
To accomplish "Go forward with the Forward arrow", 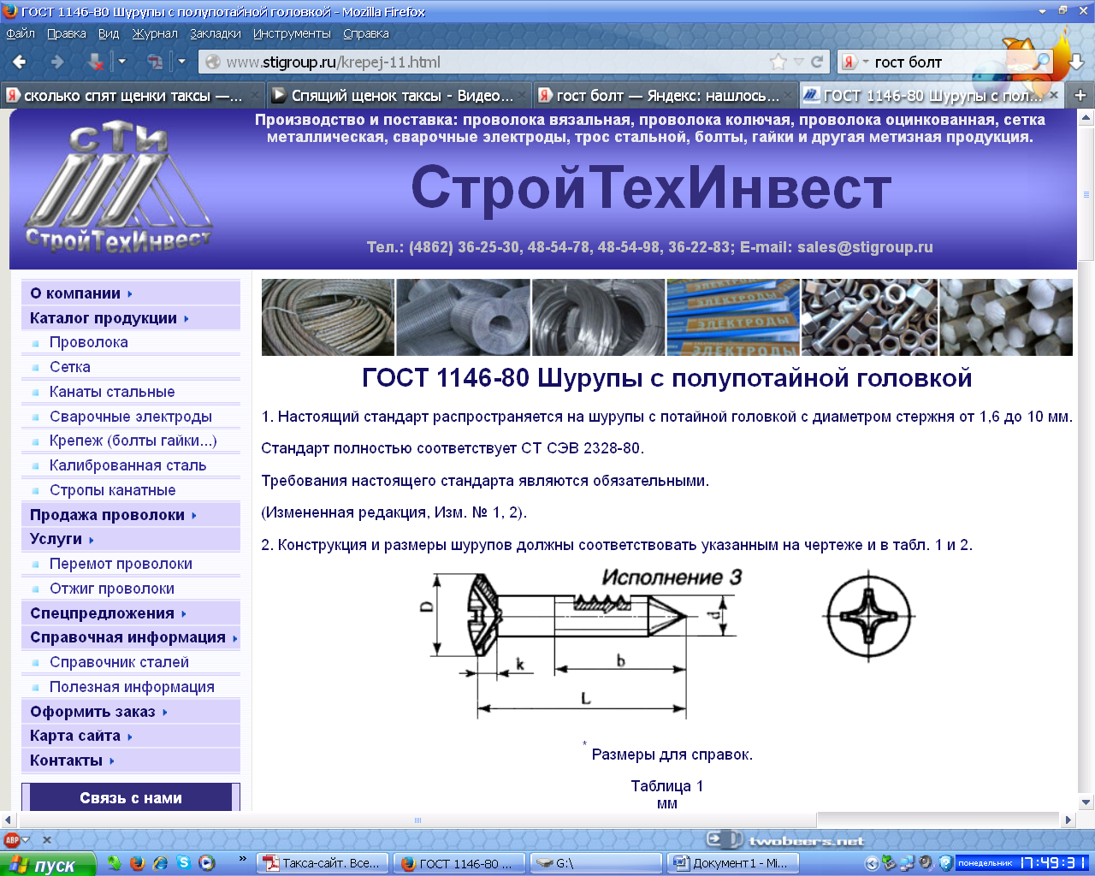I will [57, 62].
